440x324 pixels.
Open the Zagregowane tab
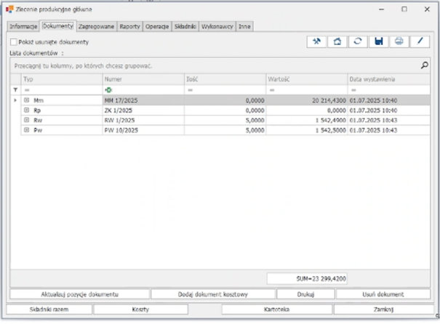pyautogui.click(x=96, y=27)
